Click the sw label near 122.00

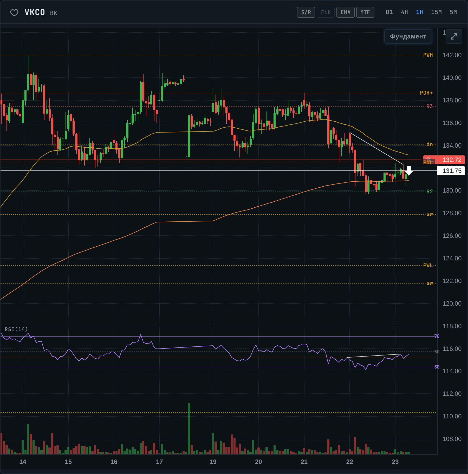click(x=430, y=283)
